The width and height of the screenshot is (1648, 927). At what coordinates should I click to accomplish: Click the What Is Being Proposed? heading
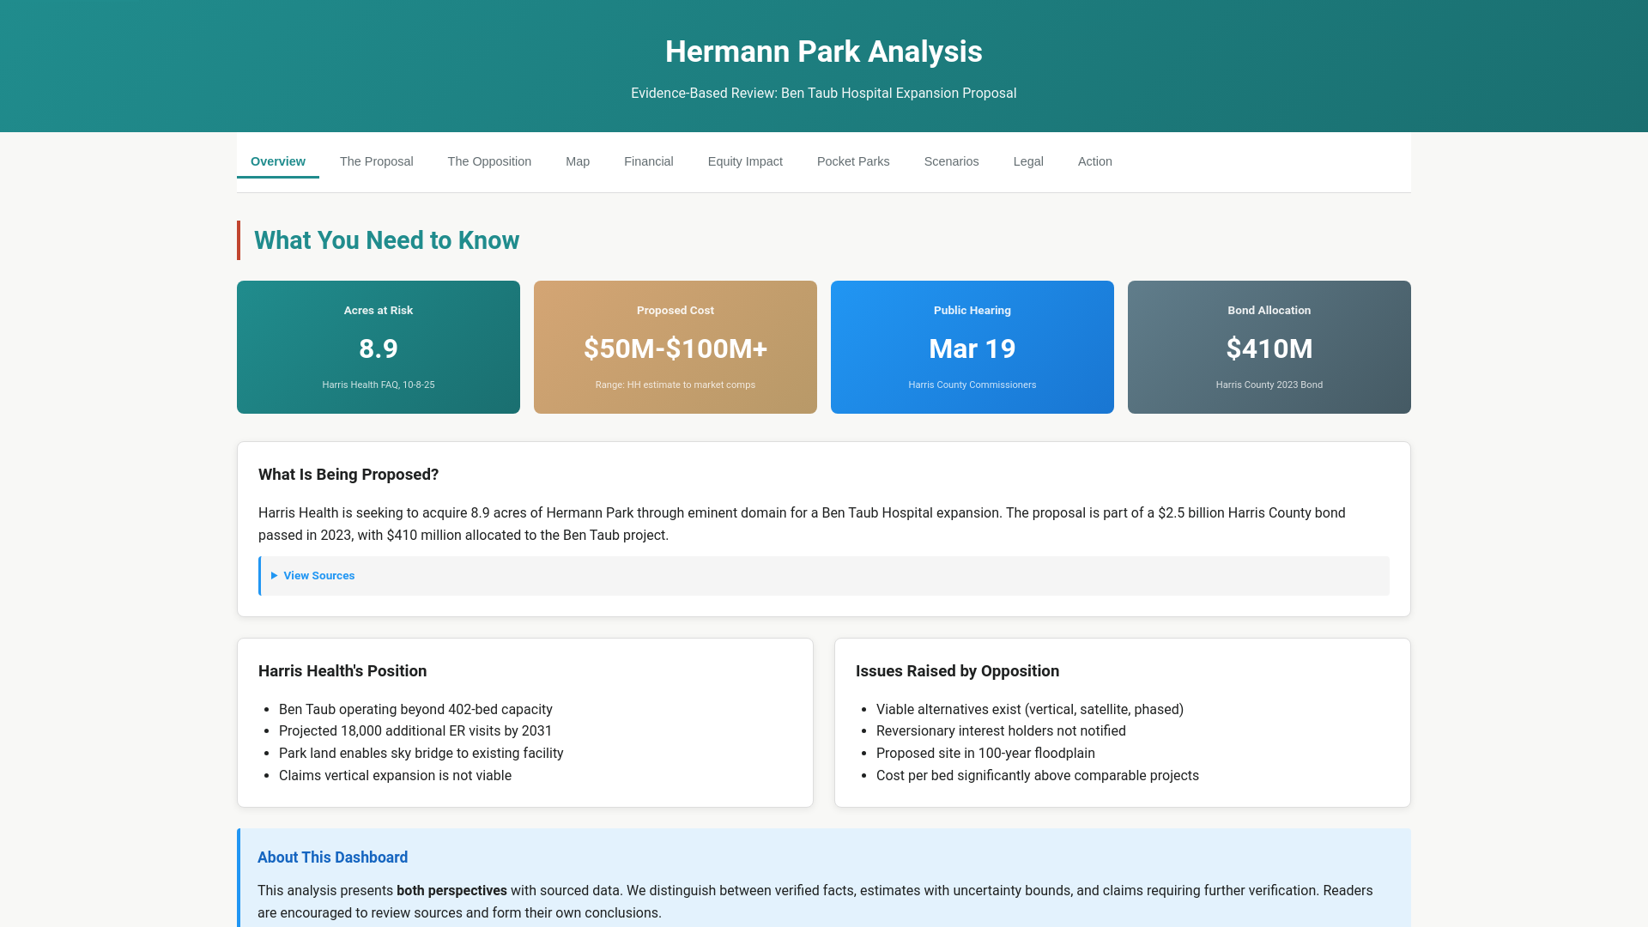(348, 475)
